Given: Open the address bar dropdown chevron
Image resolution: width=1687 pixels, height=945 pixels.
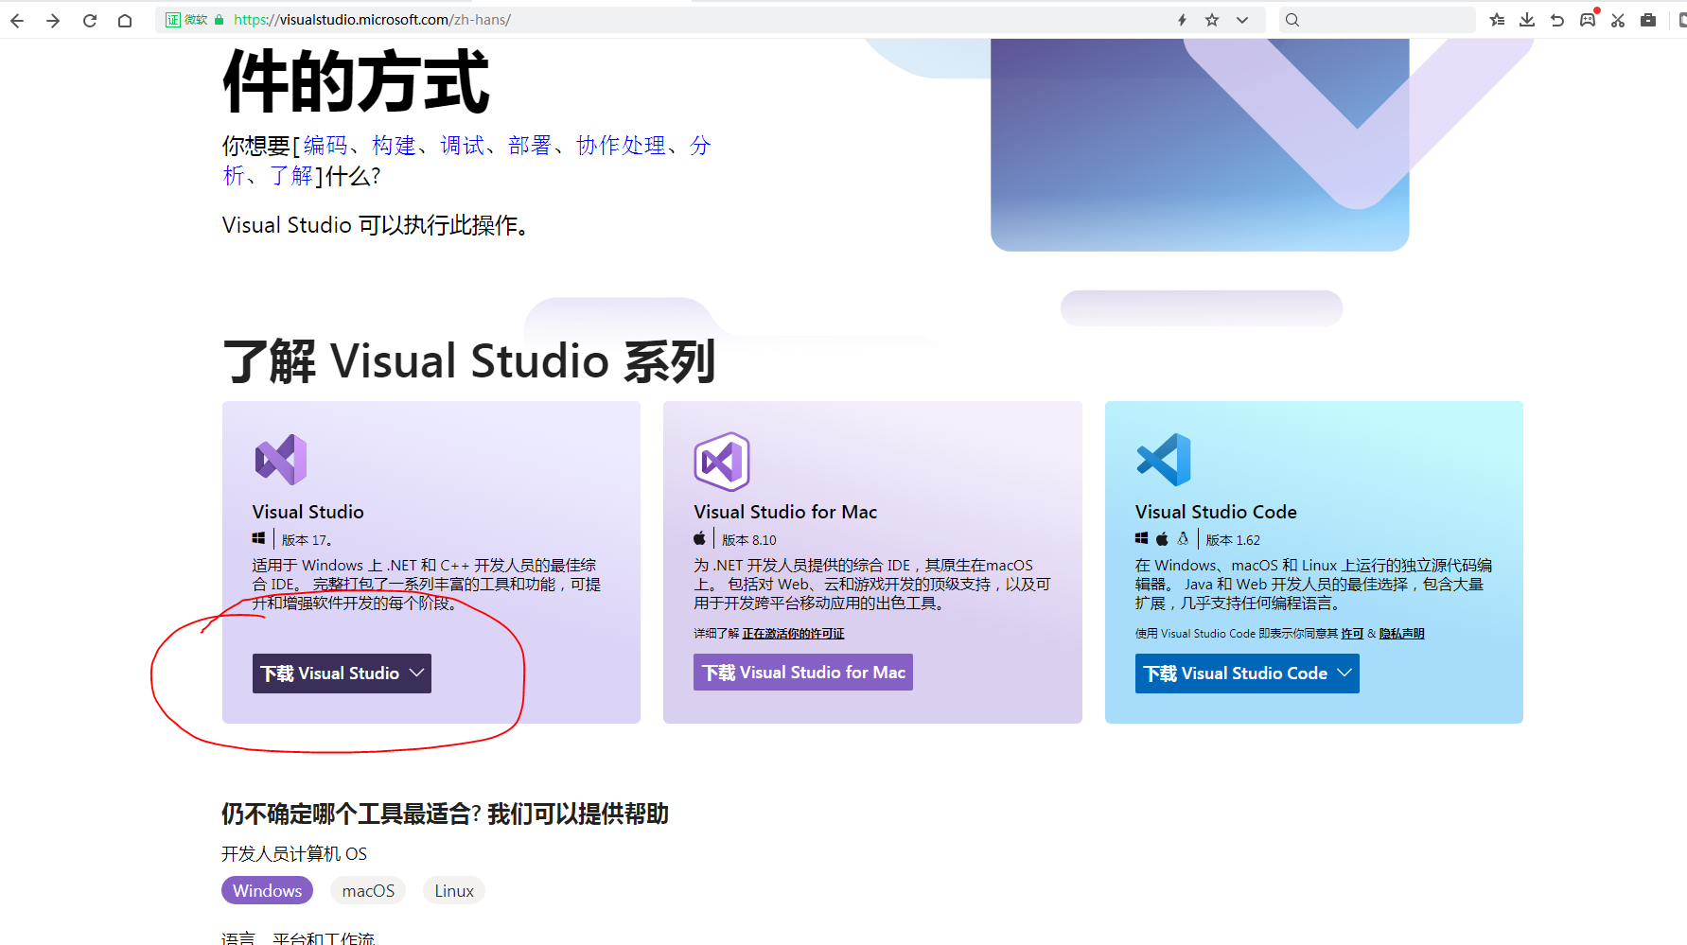Looking at the screenshot, I should pos(1242,19).
